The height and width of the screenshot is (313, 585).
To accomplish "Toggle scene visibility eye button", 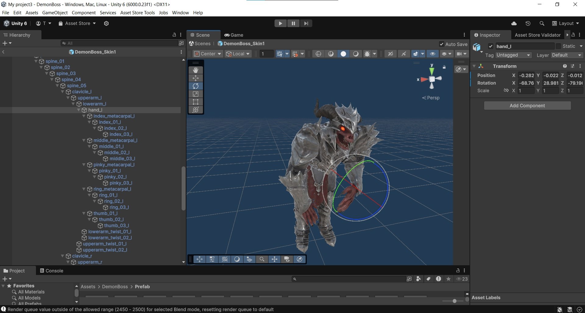I will tap(432, 54).
